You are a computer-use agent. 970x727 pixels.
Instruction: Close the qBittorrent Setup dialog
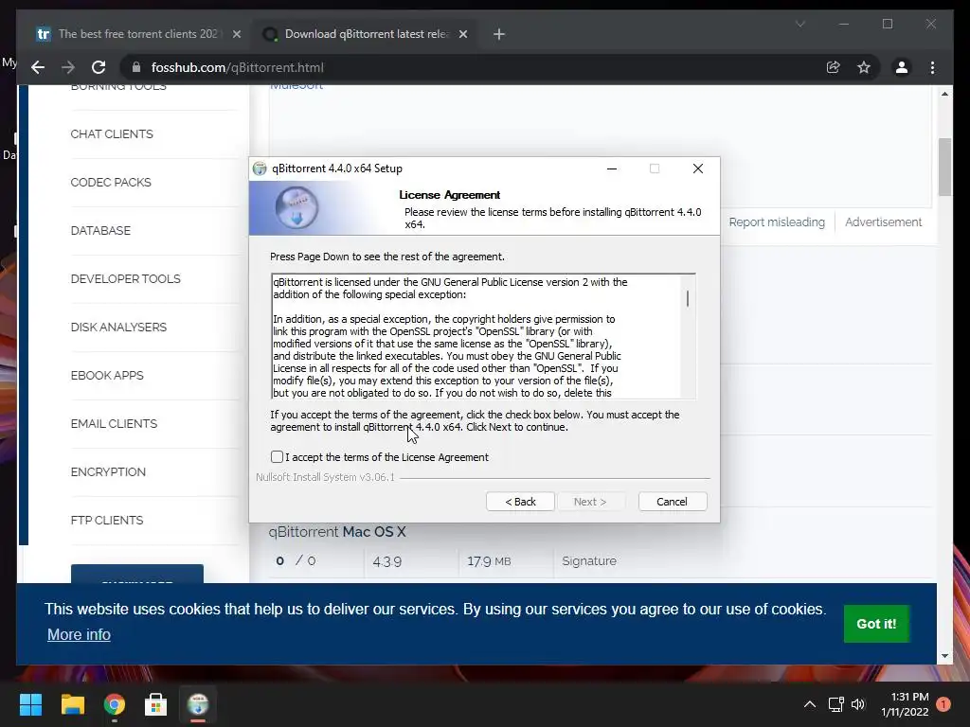698,168
